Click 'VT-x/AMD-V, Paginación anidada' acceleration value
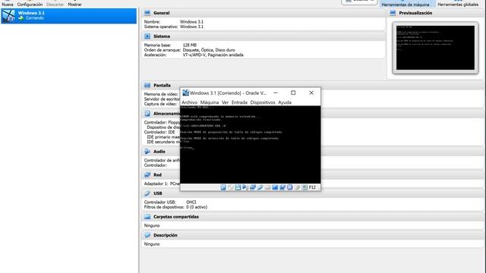 (x=213, y=55)
